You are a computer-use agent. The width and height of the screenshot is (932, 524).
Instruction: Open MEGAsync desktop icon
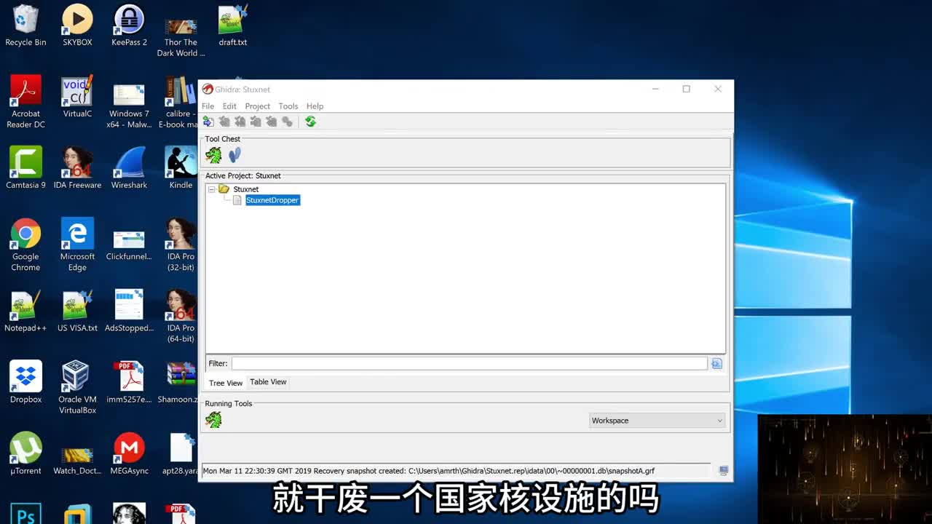[x=129, y=453]
